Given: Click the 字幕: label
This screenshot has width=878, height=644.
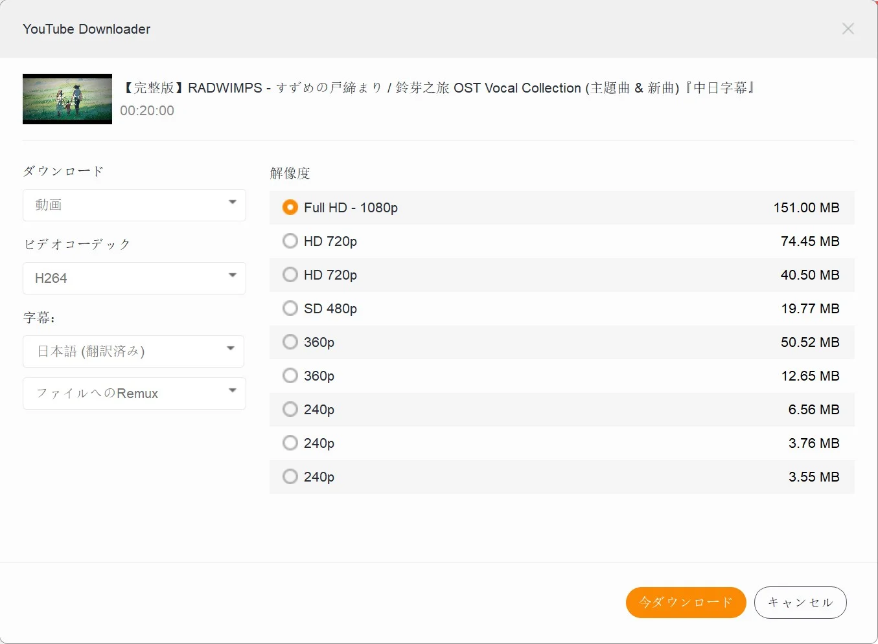Looking at the screenshot, I should pyautogui.click(x=40, y=317).
